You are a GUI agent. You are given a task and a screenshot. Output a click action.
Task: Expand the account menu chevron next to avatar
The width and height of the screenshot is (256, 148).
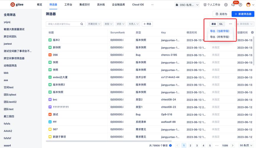click(253, 5)
